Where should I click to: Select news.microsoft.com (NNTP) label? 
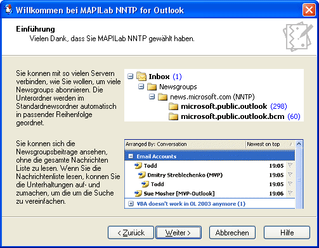point(212,97)
